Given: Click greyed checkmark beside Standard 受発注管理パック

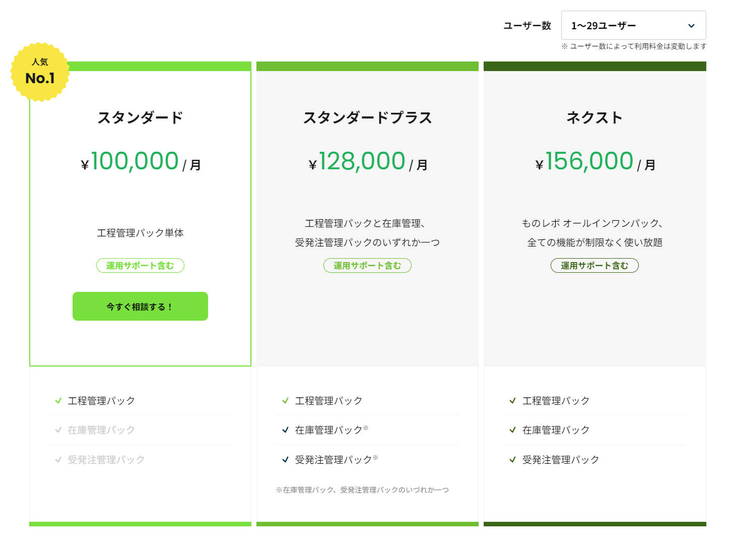Looking at the screenshot, I should point(58,460).
